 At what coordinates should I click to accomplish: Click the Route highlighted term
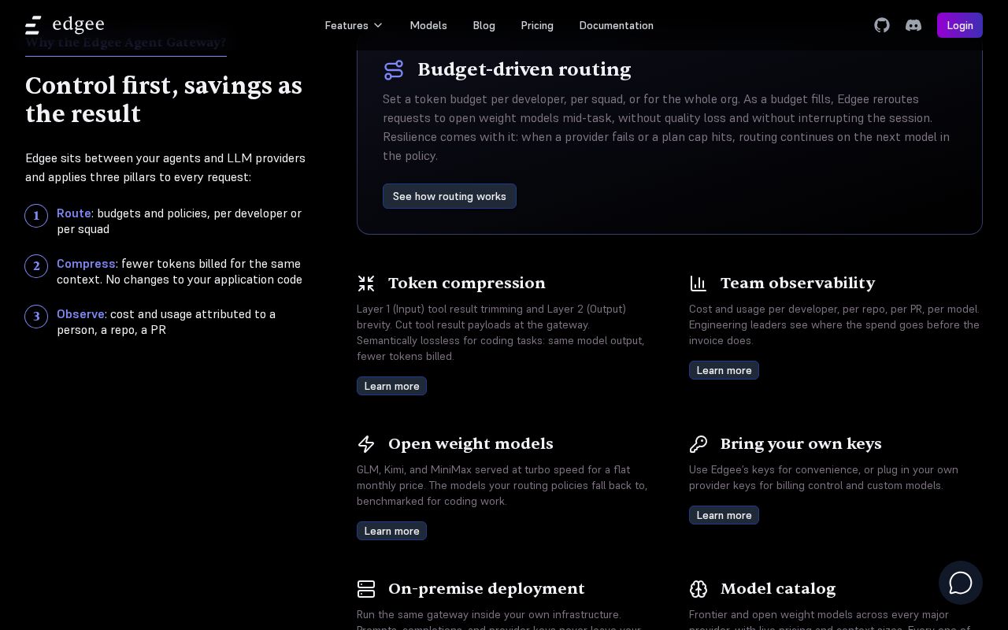[x=74, y=213]
